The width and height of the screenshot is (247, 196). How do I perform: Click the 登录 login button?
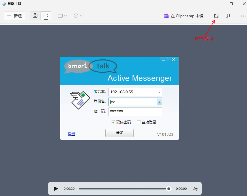119,133
